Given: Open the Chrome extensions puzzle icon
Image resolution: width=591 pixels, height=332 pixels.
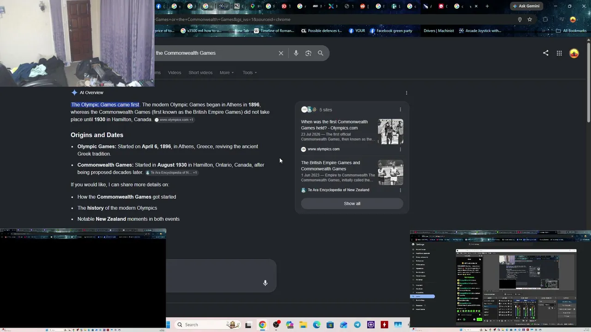Looking at the screenshot, I should [545, 19].
